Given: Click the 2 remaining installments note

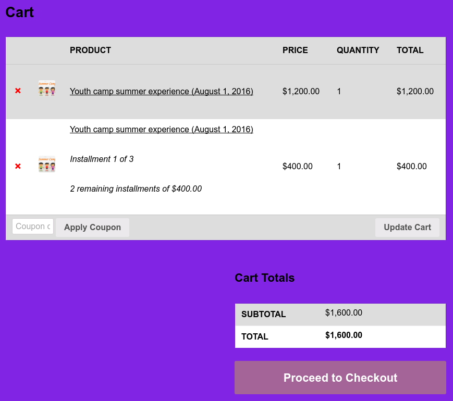Looking at the screenshot, I should pyautogui.click(x=136, y=189).
